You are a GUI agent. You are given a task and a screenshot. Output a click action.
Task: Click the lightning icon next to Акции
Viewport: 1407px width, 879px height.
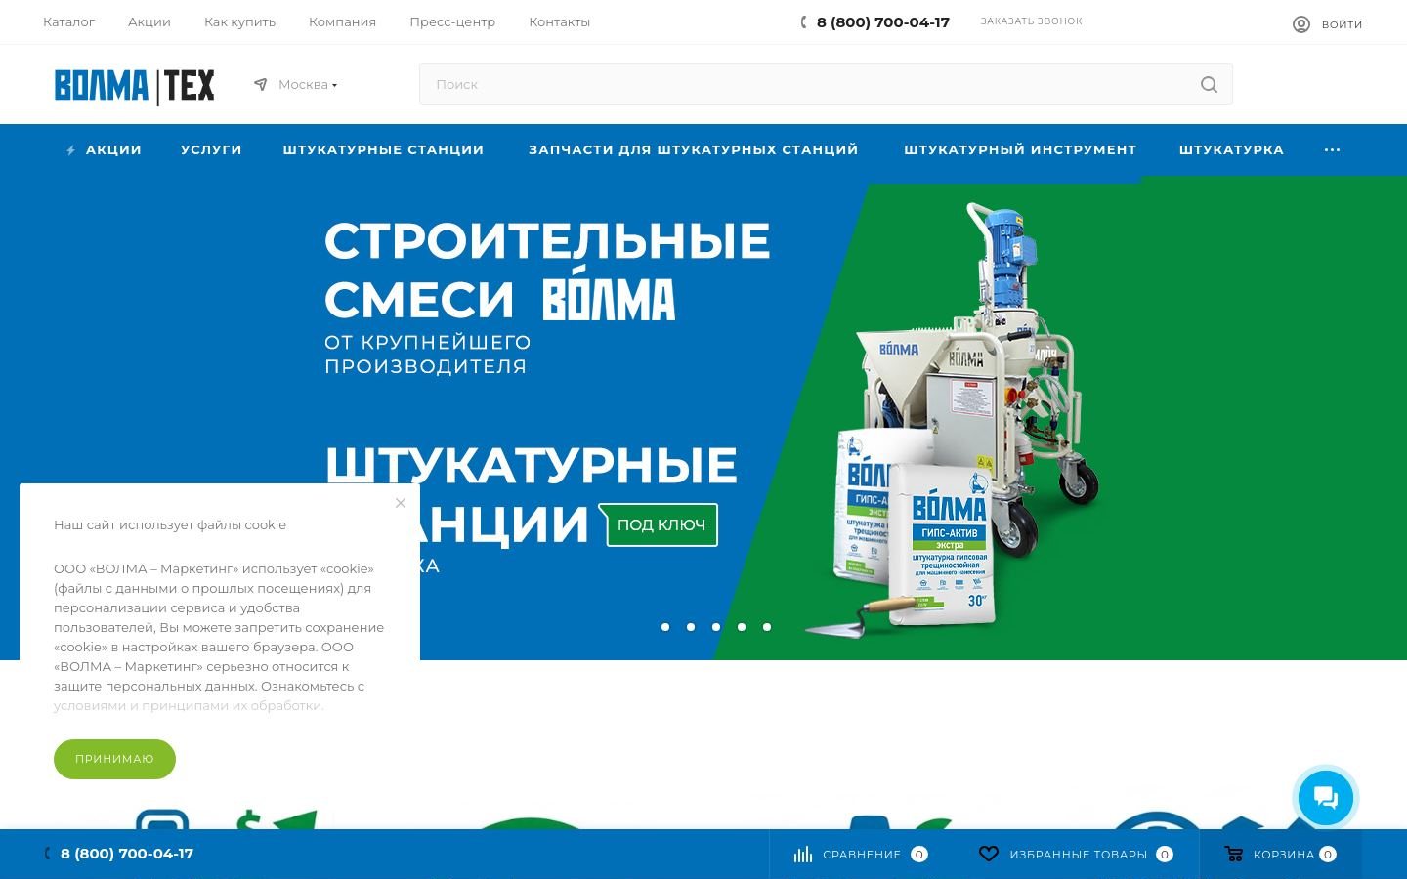tap(70, 150)
